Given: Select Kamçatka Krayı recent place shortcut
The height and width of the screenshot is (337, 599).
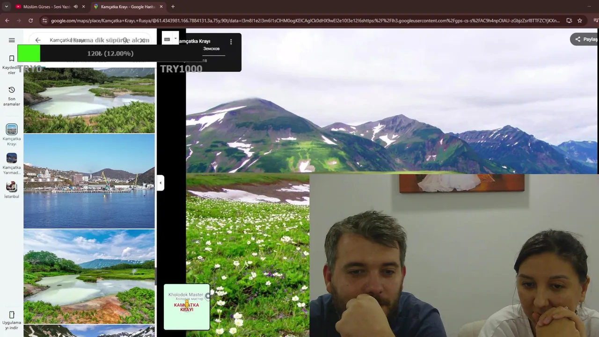Looking at the screenshot, I should [x=12, y=135].
